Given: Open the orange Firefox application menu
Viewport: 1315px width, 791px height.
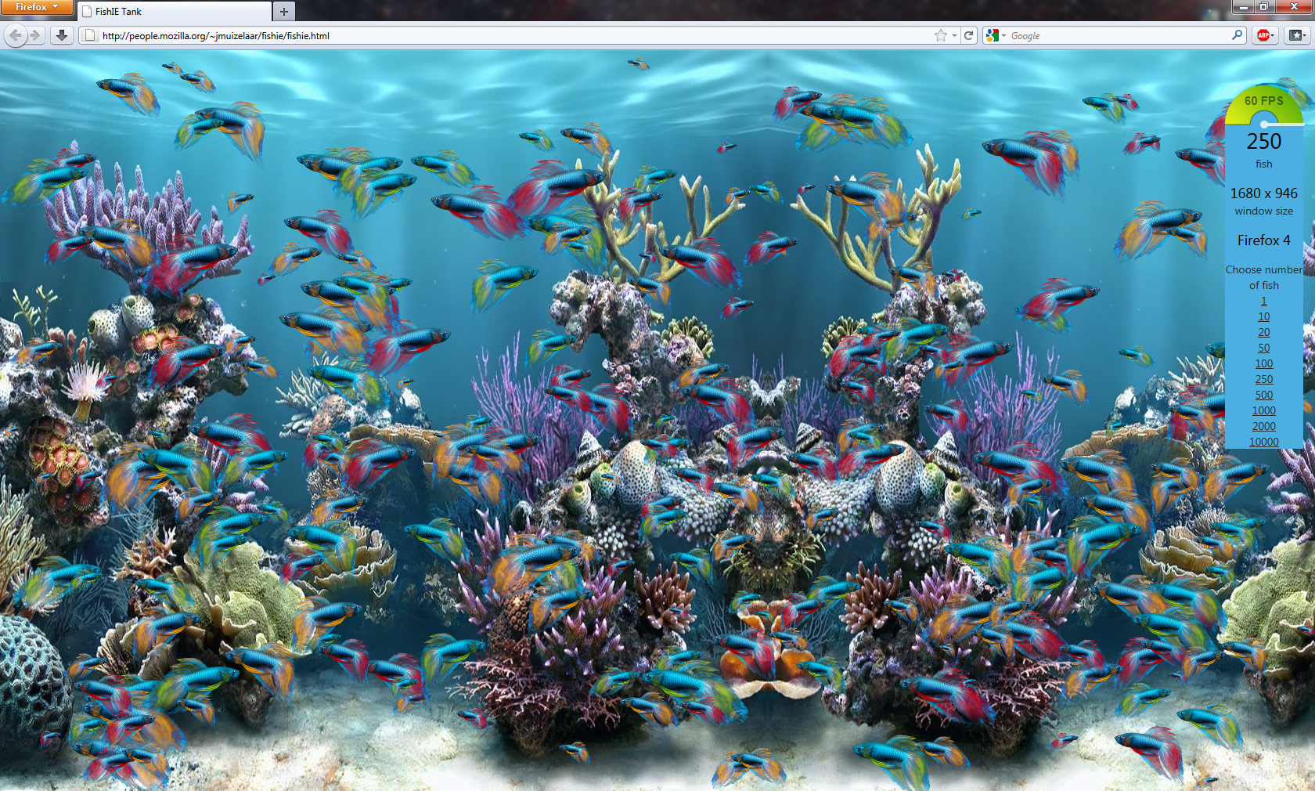Looking at the screenshot, I should [36, 7].
